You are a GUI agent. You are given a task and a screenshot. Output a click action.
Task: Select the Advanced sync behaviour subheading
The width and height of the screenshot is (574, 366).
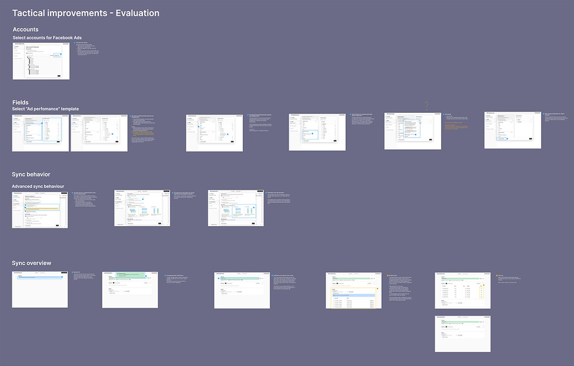(x=38, y=186)
